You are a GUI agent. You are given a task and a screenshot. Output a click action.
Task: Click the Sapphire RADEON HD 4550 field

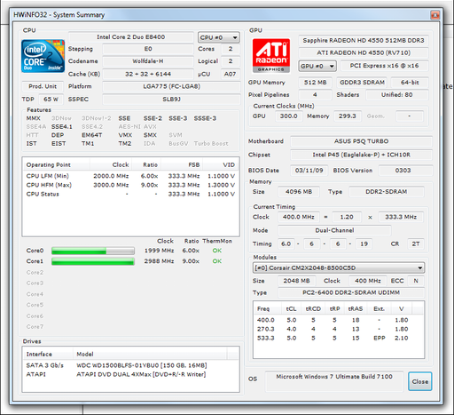click(x=364, y=41)
